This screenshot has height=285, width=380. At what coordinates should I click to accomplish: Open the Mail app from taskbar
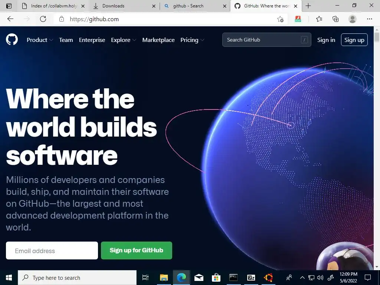(199, 278)
